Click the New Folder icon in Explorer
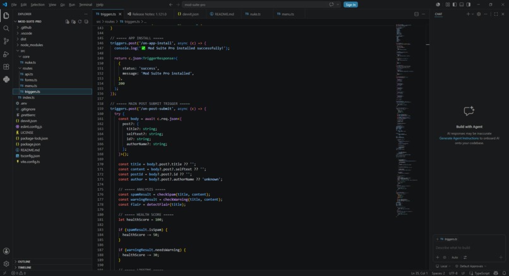This screenshot has width=509, height=276. coord(73,21)
